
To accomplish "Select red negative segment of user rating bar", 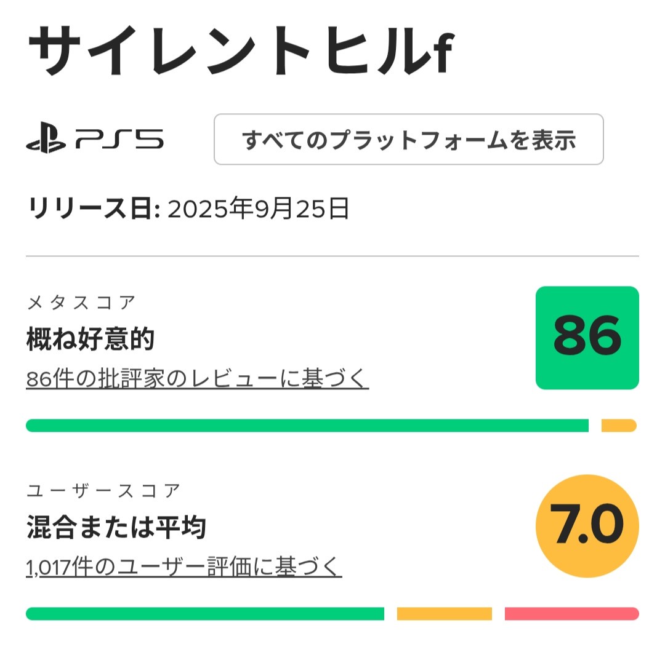I will (x=571, y=614).
